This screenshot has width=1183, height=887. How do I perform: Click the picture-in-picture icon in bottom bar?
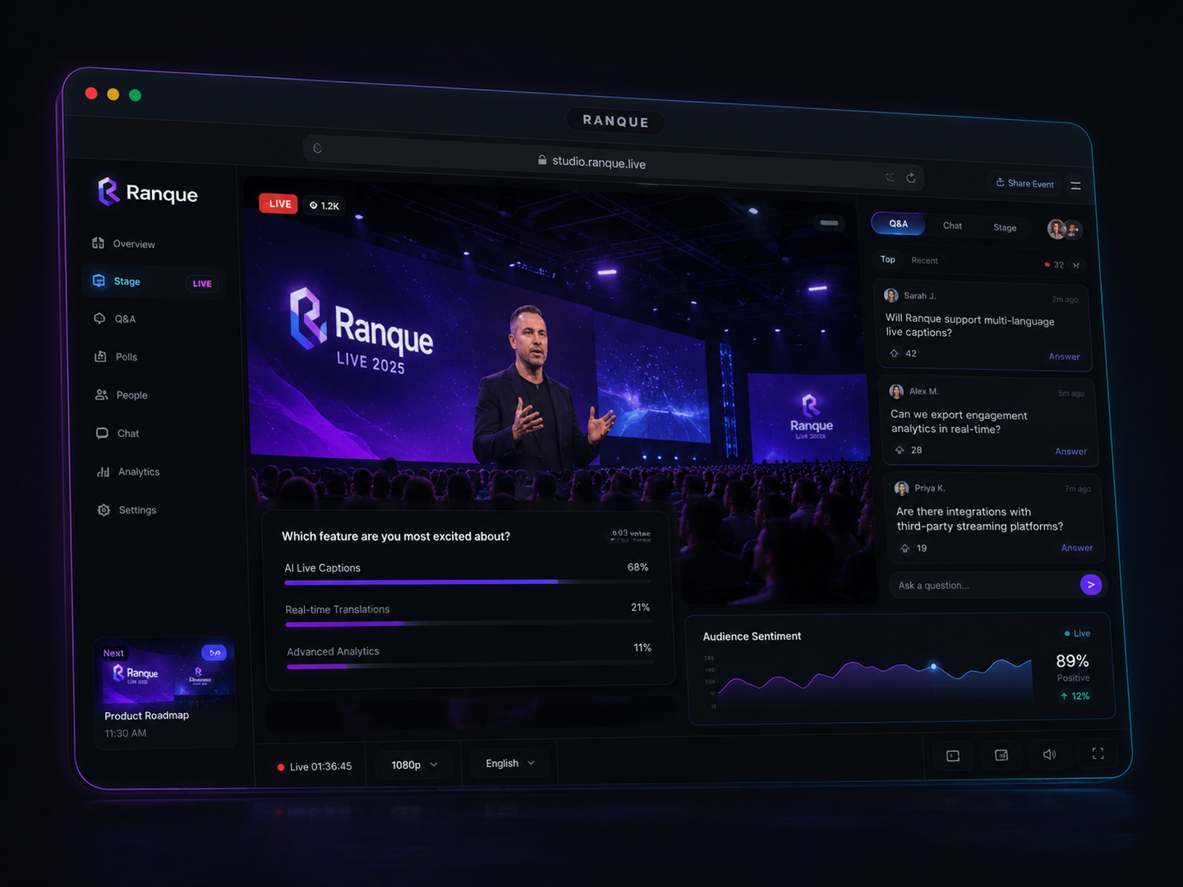pos(1001,755)
